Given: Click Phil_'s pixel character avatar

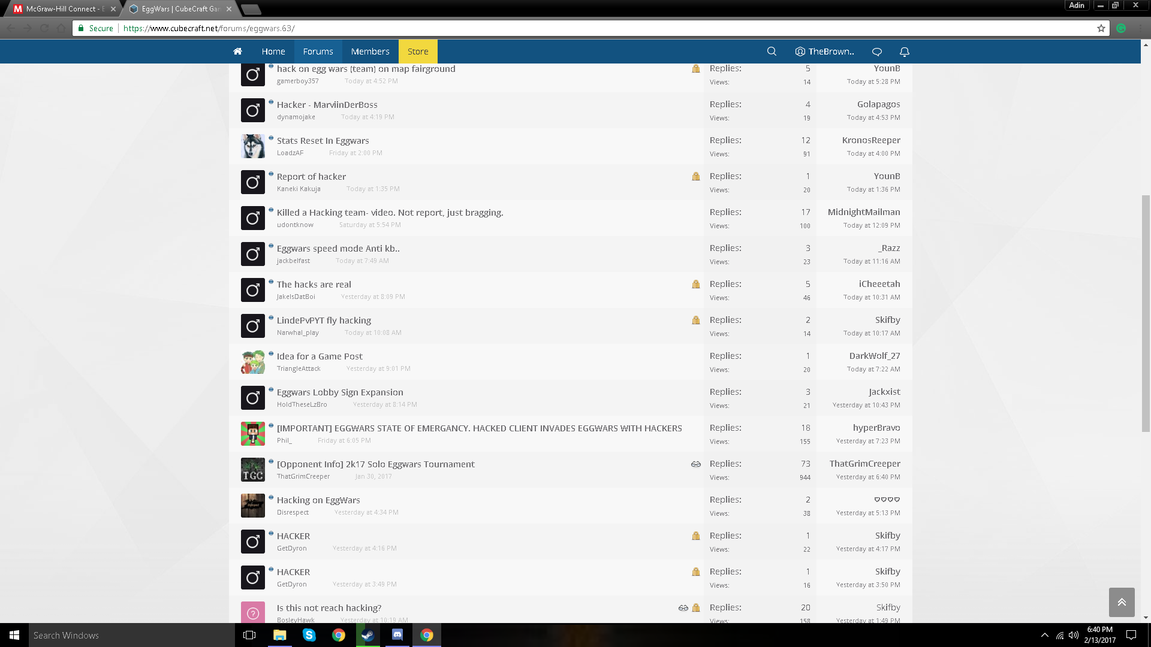Looking at the screenshot, I should [x=253, y=434].
